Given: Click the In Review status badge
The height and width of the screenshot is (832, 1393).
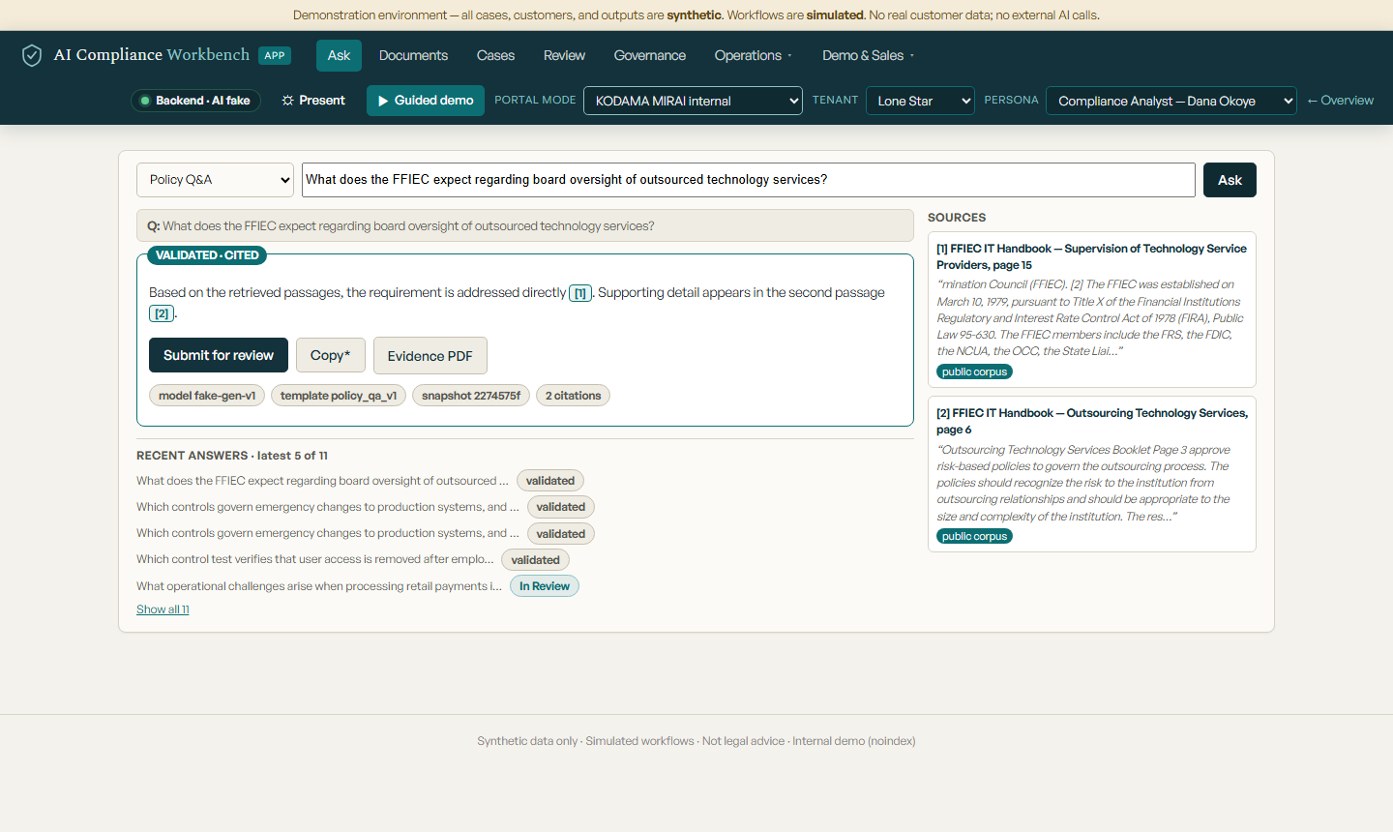Looking at the screenshot, I should point(545,586).
